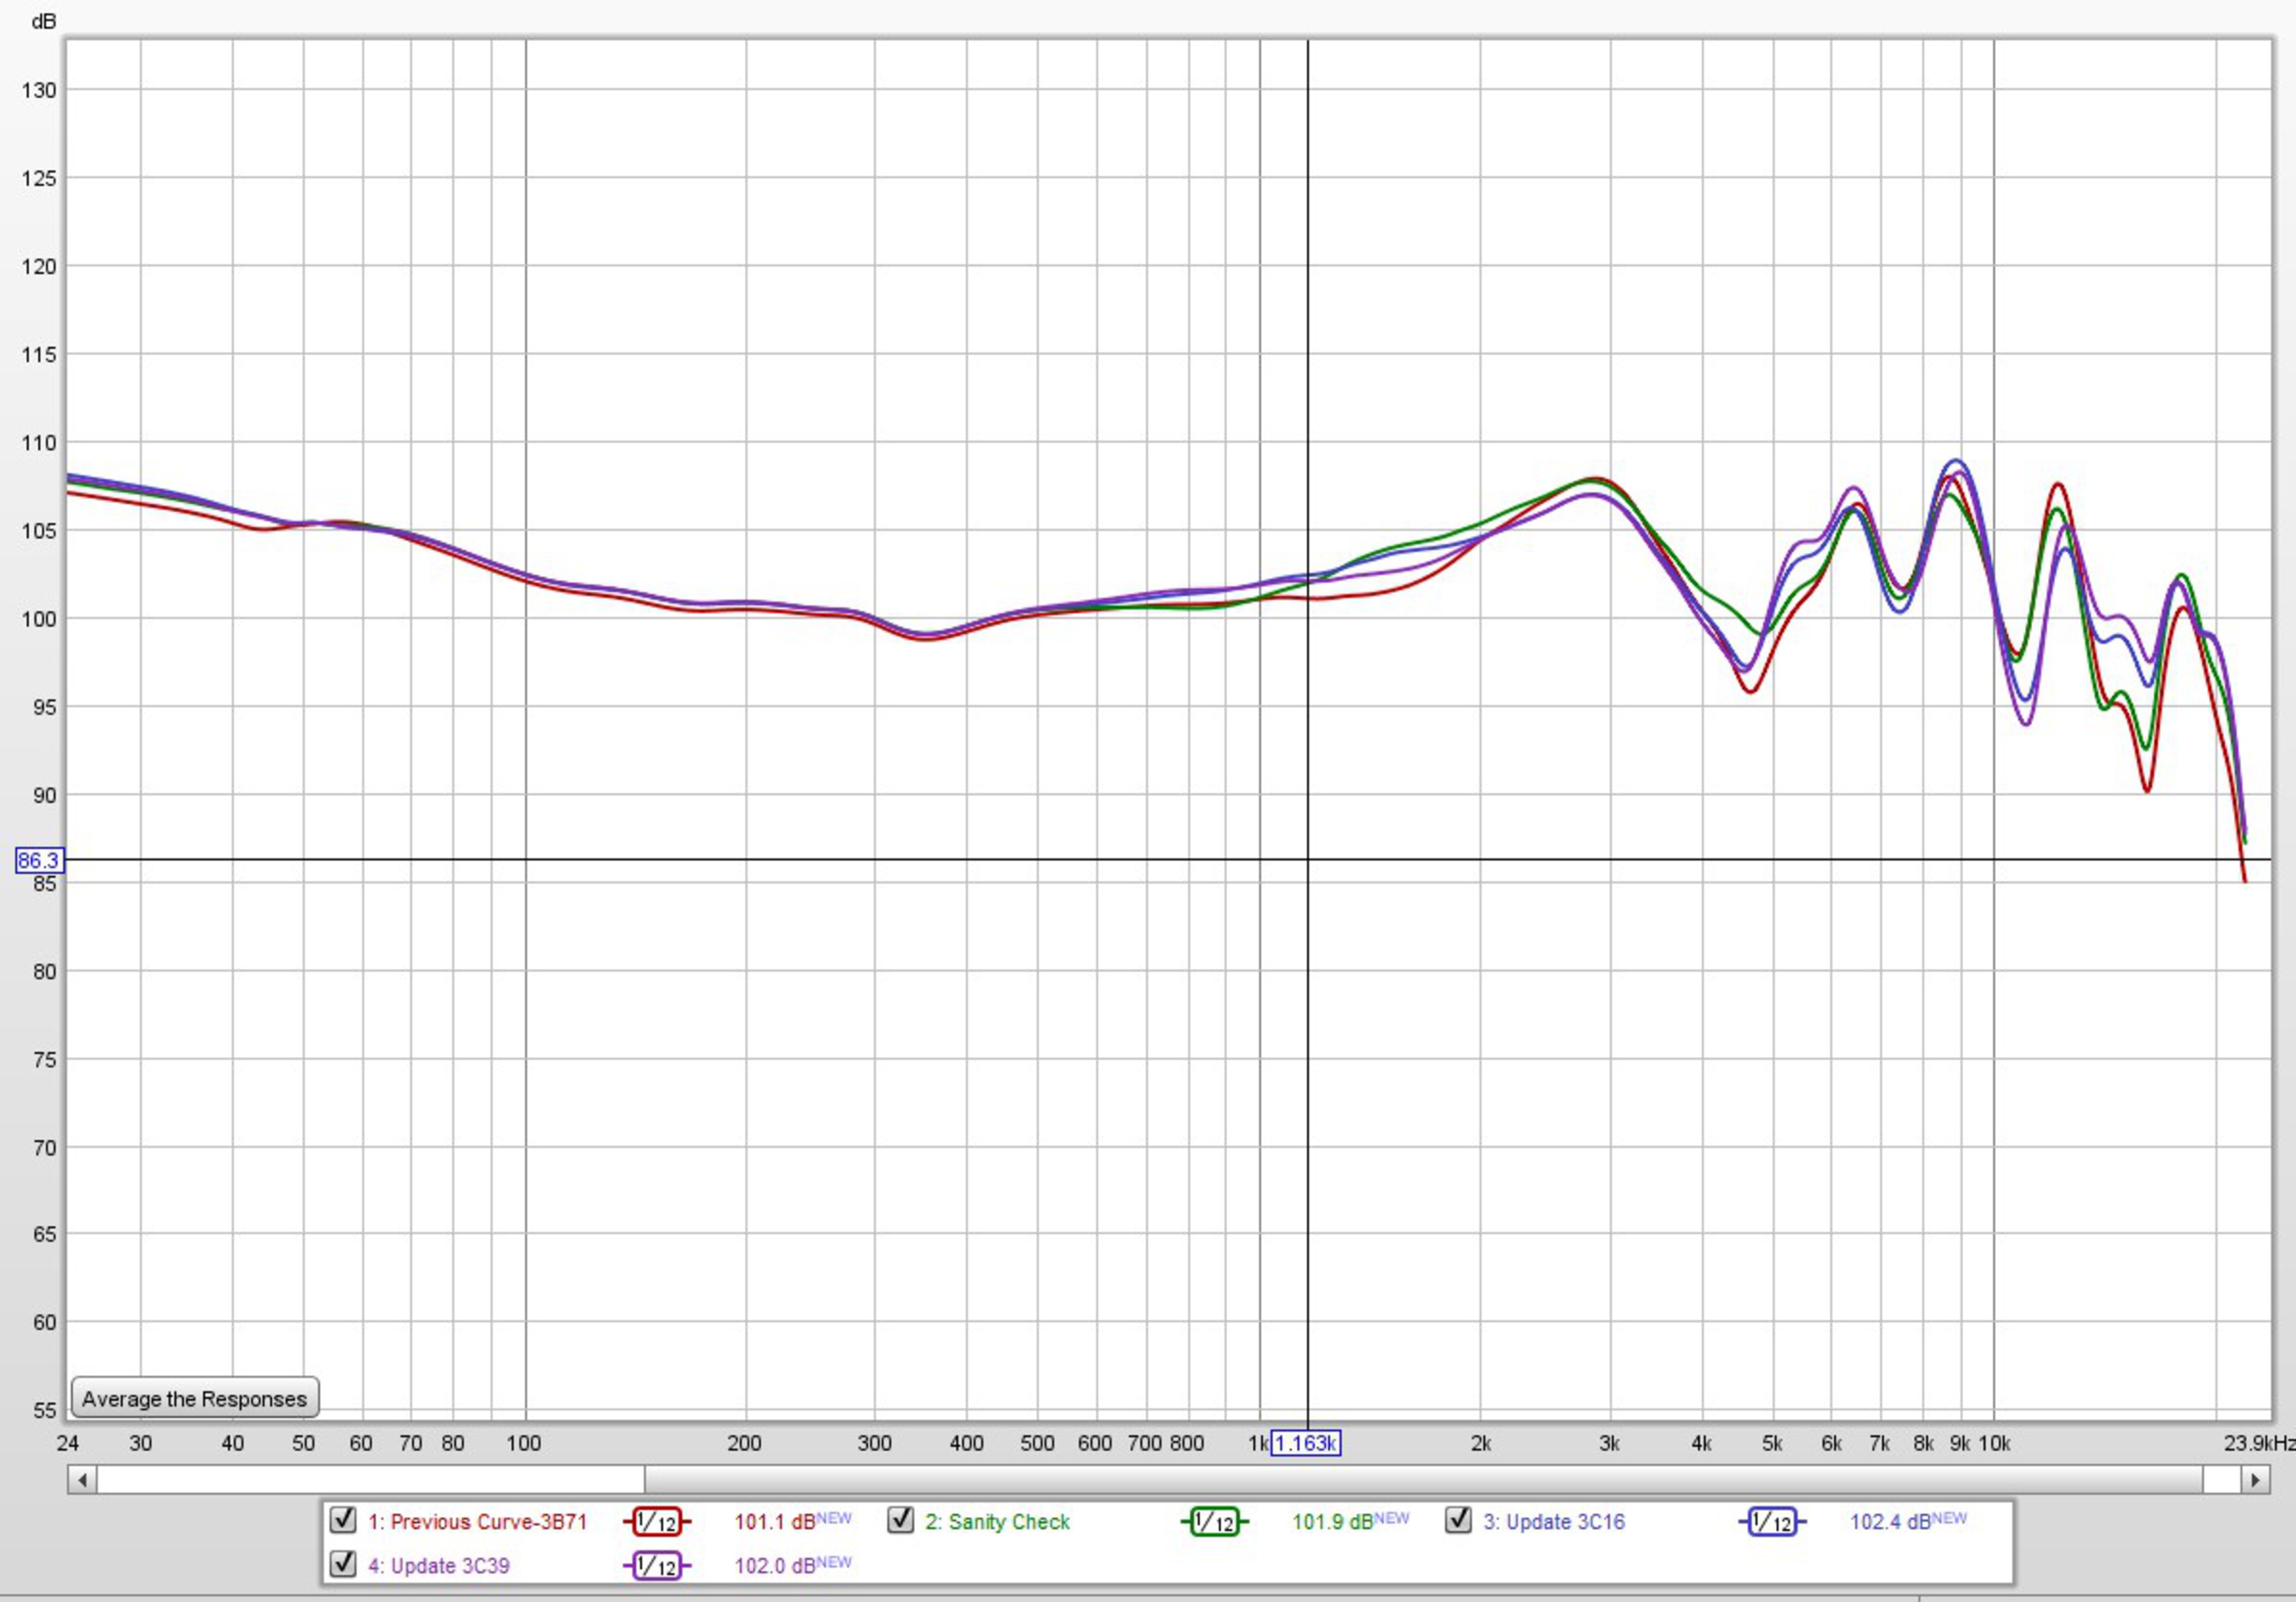Image resolution: width=2296 pixels, height=1602 pixels.
Task: Click the empty scrollbar track left of the thumb
Action: tap(370, 1479)
